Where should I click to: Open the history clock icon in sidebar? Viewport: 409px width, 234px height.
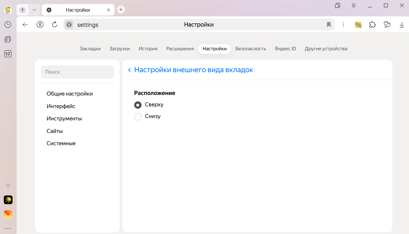point(8,25)
